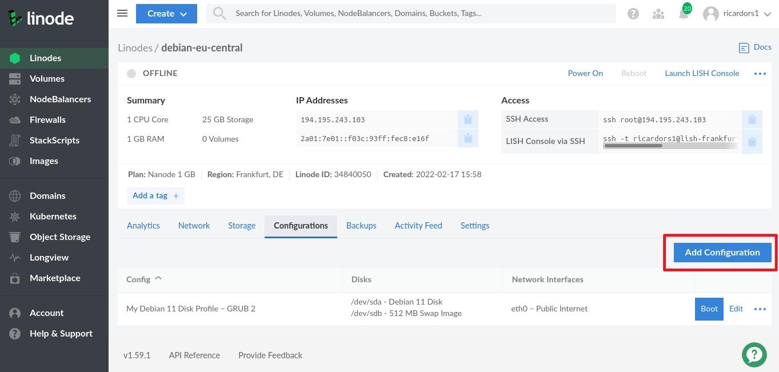Open the help chat bubble
Screen dimensions: 779x372
tap(754, 354)
